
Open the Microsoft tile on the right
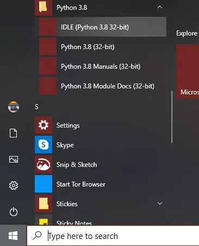188,71
